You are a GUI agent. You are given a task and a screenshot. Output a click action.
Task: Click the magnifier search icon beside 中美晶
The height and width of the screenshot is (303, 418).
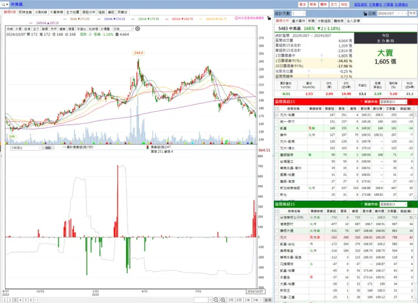point(3,5)
